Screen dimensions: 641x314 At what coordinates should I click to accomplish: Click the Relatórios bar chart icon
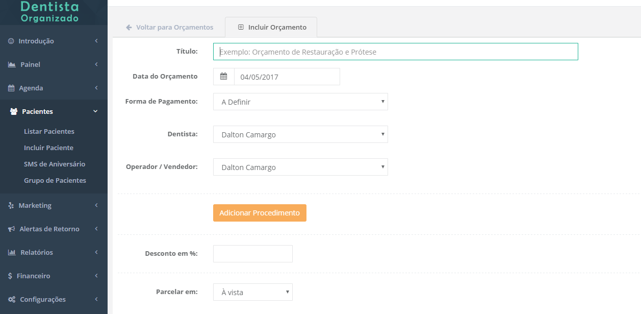[x=12, y=253]
